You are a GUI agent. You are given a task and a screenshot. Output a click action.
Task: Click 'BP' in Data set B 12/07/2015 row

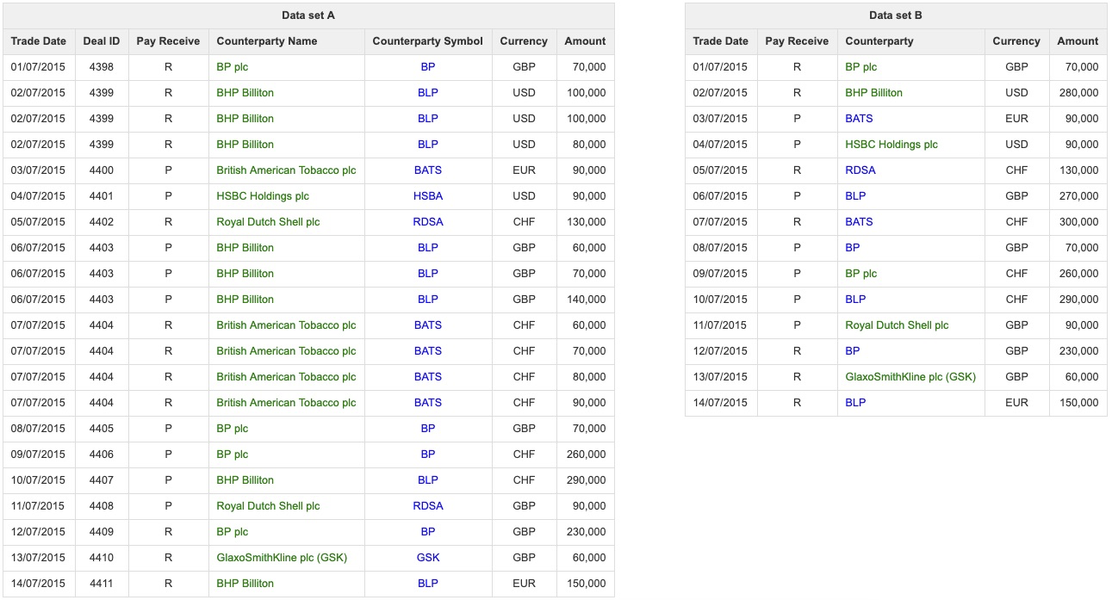pyautogui.click(x=853, y=351)
